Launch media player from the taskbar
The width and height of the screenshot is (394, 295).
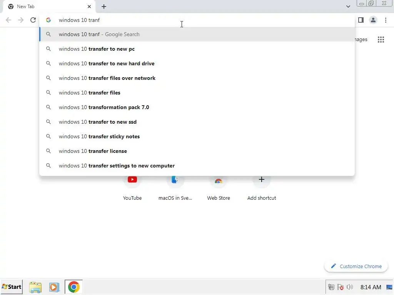(x=54, y=287)
